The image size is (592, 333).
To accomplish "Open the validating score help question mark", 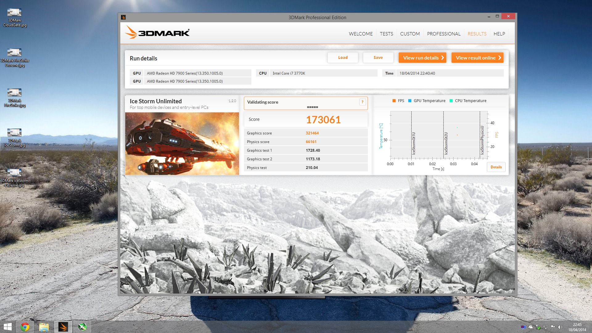I will 362,102.
